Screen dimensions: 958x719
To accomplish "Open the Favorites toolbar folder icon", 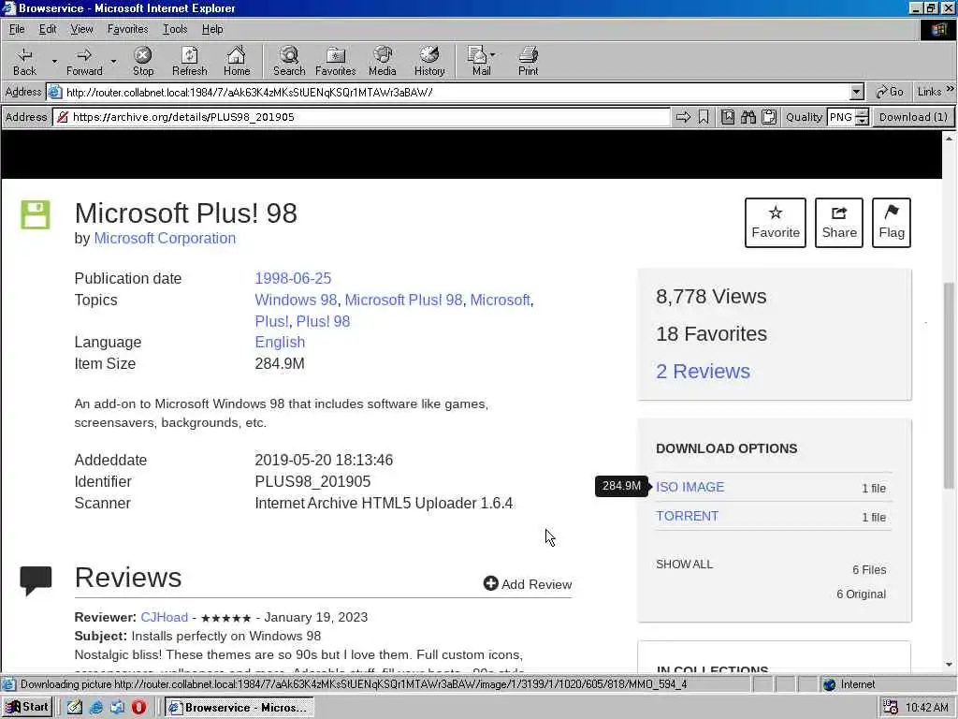I will click(x=336, y=61).
